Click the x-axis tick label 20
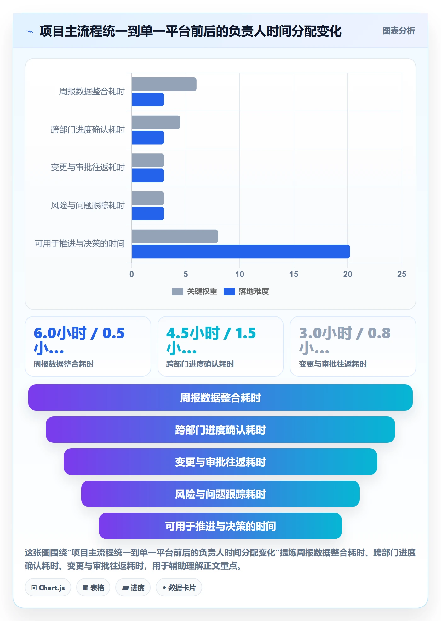 click(x=348, y=274)
